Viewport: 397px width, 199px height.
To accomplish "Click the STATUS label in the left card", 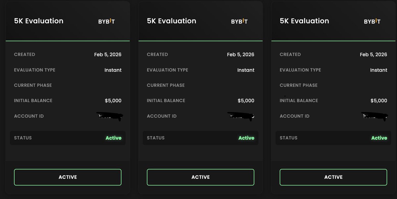I will 23,138.
